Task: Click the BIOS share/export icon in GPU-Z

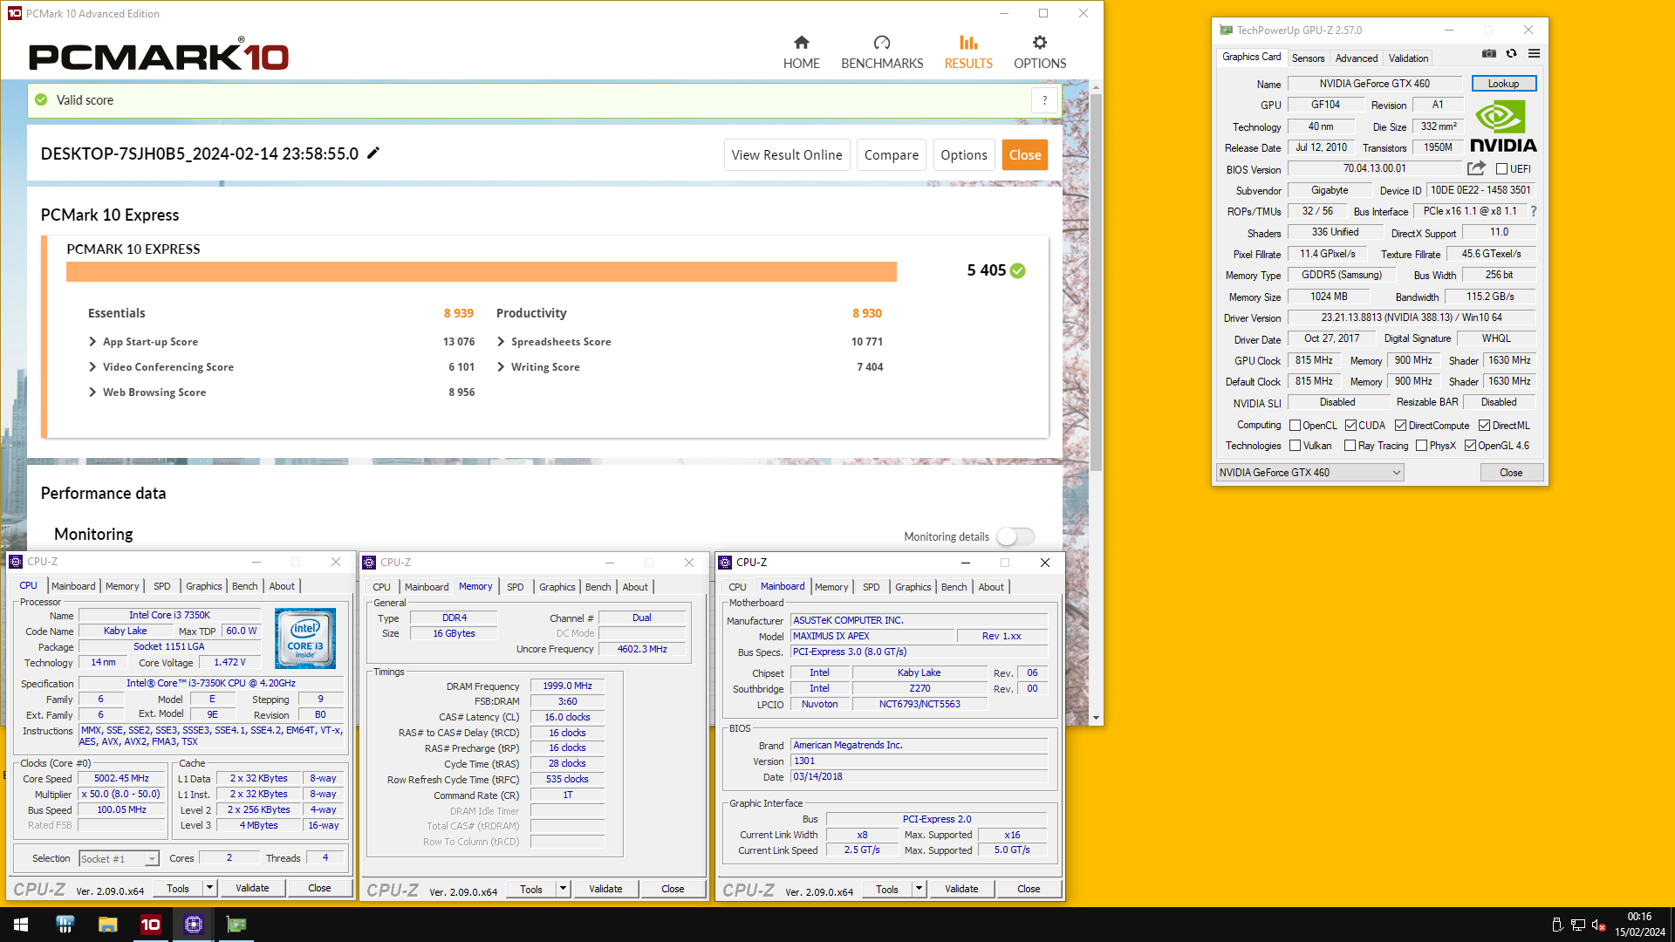Action: coord(1476,168)
